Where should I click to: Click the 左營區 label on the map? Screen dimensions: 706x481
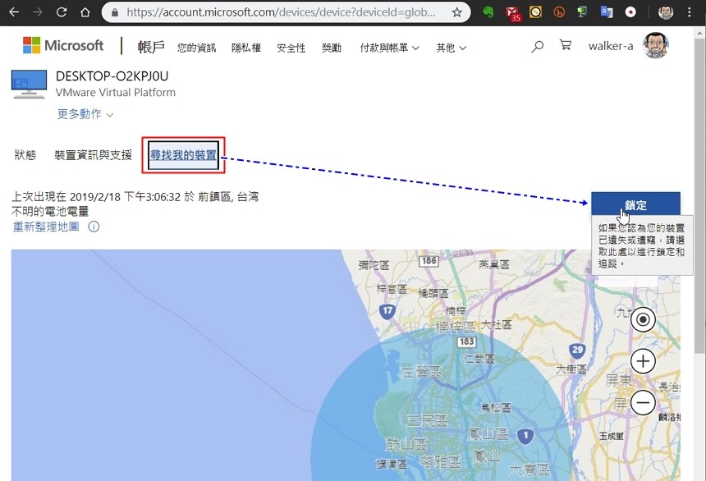click(x=421, y=372)
